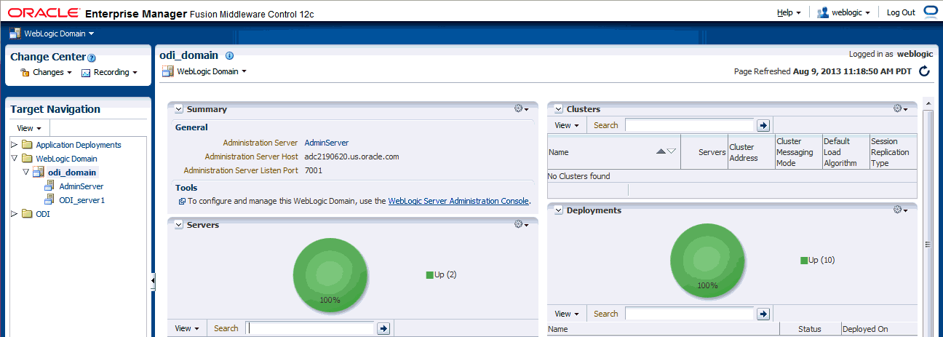943x337 pixels.
Task: Click the Deployments search input field
Action: (x=690, y=314)
